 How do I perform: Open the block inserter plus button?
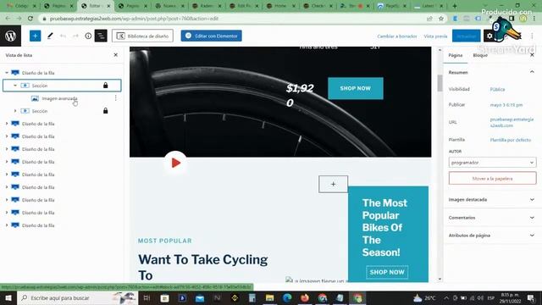[35, 36]
